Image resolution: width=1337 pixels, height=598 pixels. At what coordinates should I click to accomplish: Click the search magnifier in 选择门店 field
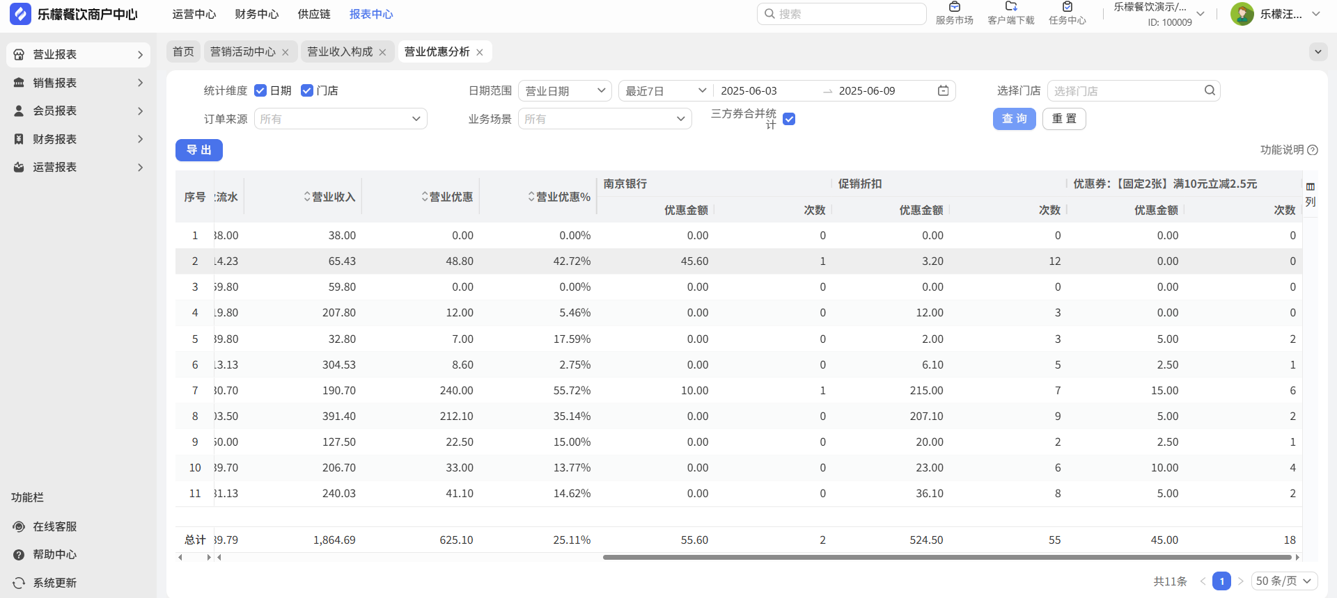pos(1210,90)
